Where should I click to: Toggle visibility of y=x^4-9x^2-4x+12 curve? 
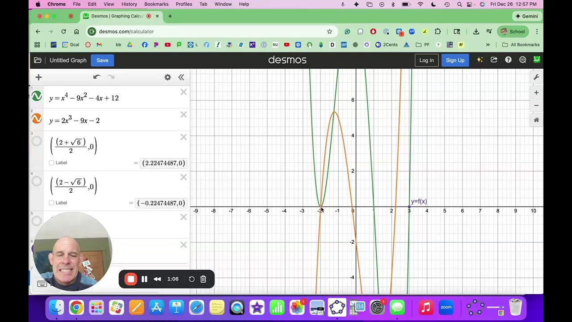coord(37,96)
